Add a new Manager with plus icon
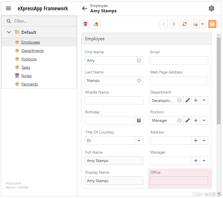Image resolution: width=223 pixels, height=198 pixels. click(x=196, y=161)
